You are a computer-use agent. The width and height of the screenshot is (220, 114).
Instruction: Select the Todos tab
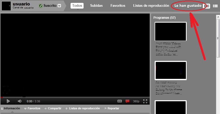point(77,6)
